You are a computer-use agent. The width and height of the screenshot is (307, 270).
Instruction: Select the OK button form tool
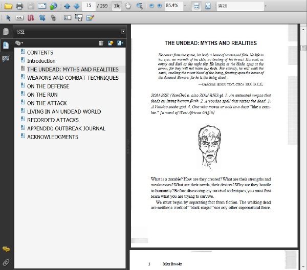pos(19,18)
